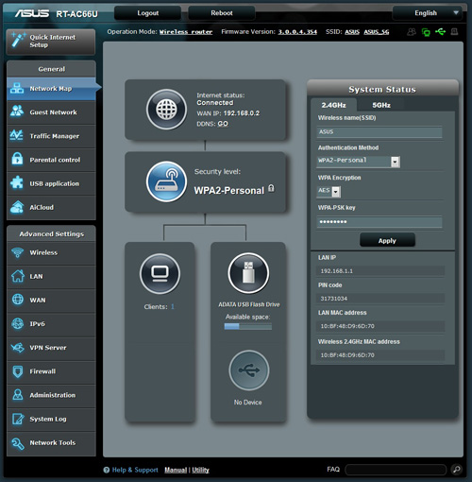Click the guest network status icon in header
The image size is (472, 482).
tap(412, 32)
